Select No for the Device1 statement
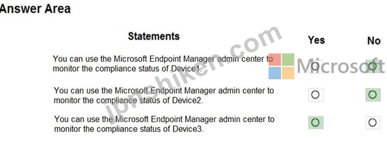The image size is (387, 143). [x=373, y=66]
